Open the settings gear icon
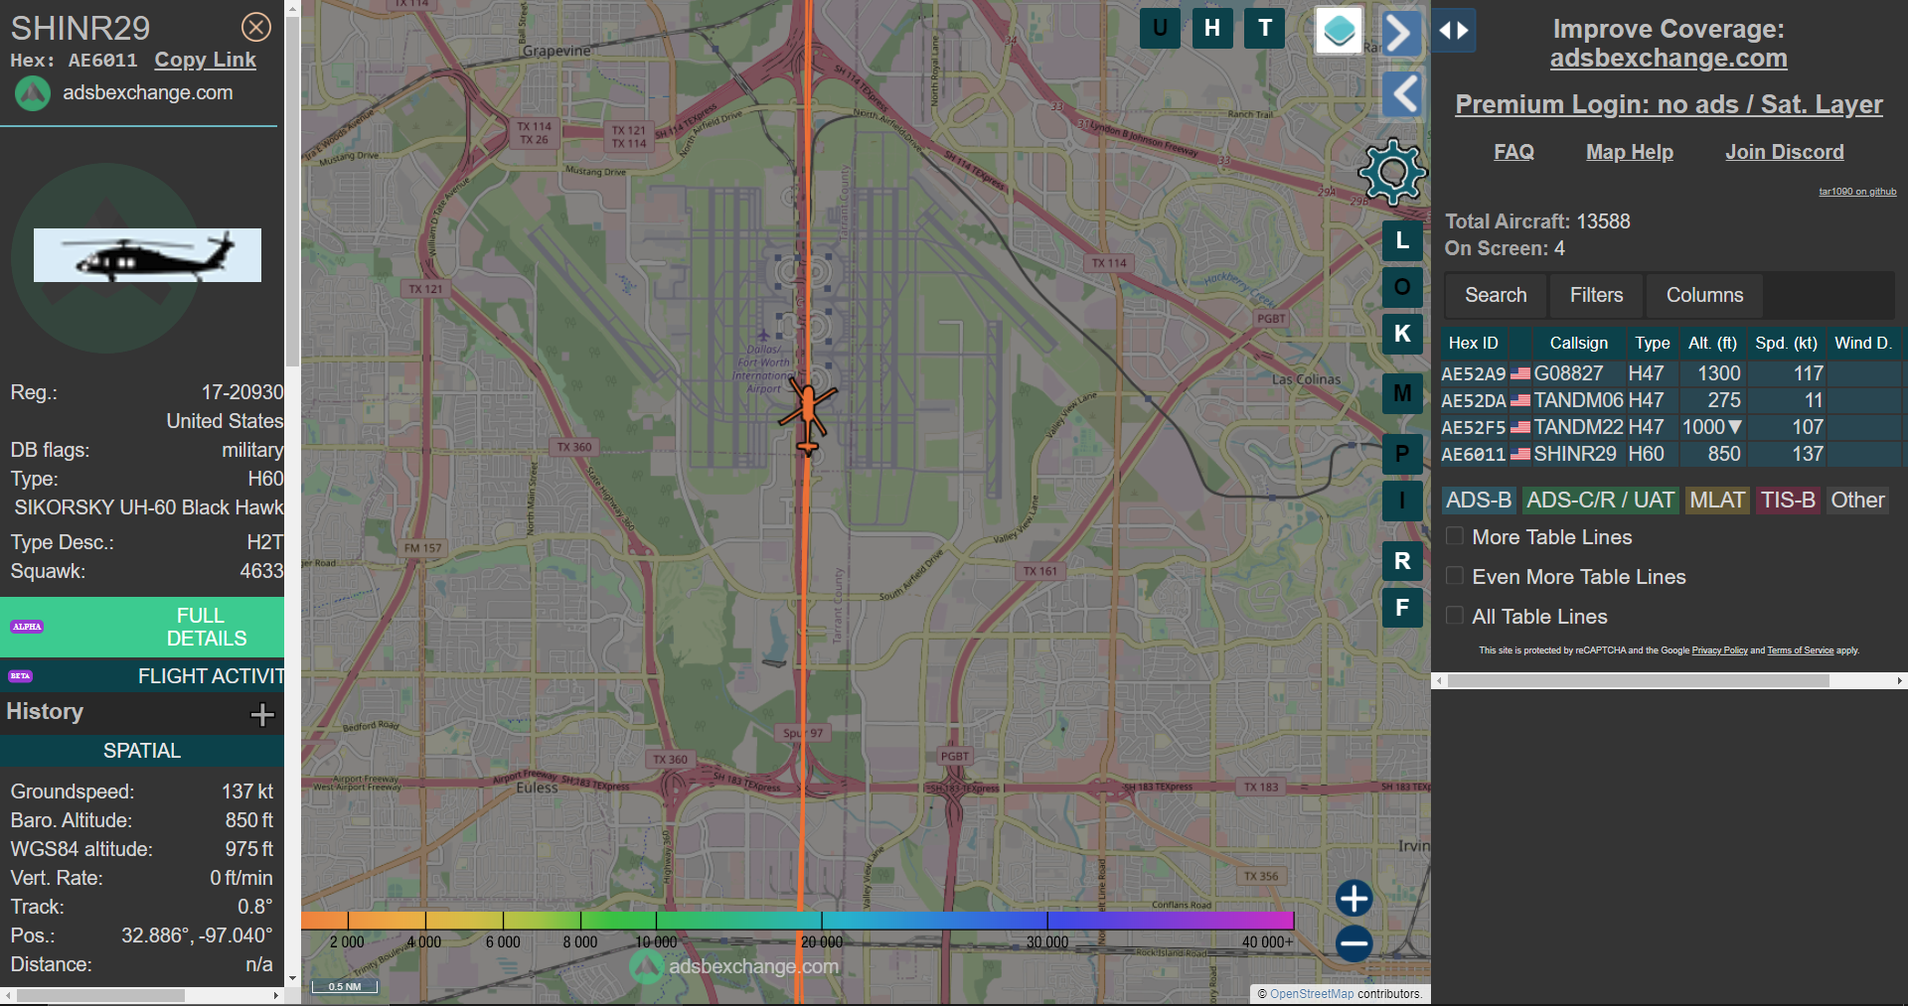This screenshot has height=1006, width=1908. [x=1392, y=172]
